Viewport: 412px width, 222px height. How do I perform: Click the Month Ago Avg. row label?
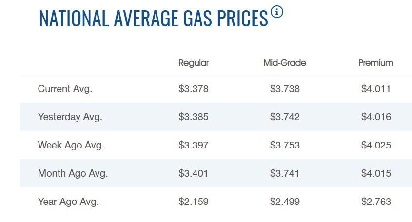tap(73, 173)
